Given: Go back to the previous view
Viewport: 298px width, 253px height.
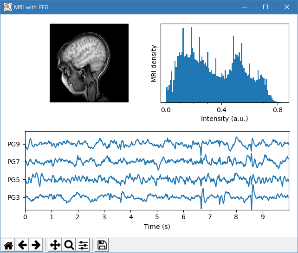Looking at the screenshot, I should 22,245.
